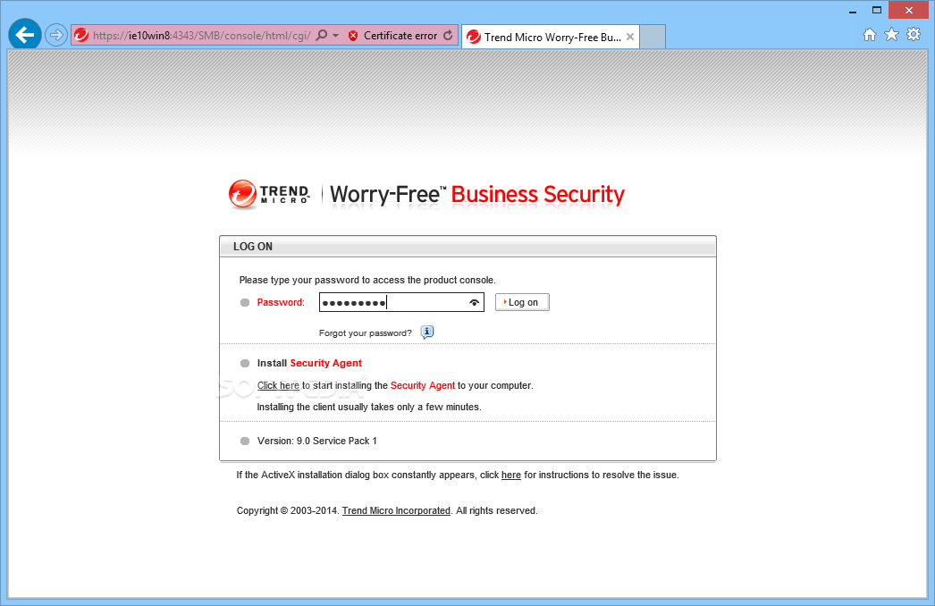
Task: Go to the browser Home page icon
Action: click(870, 35)
